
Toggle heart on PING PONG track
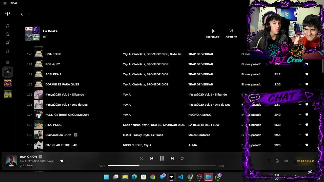pyautogui.click(x=307, y=125)
